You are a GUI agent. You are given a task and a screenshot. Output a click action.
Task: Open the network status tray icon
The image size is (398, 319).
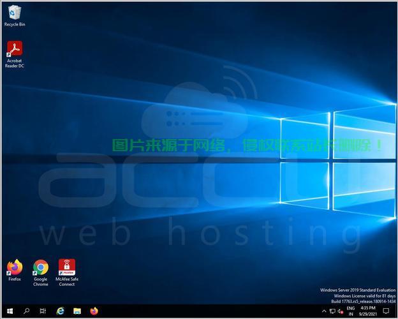(332, 311)
